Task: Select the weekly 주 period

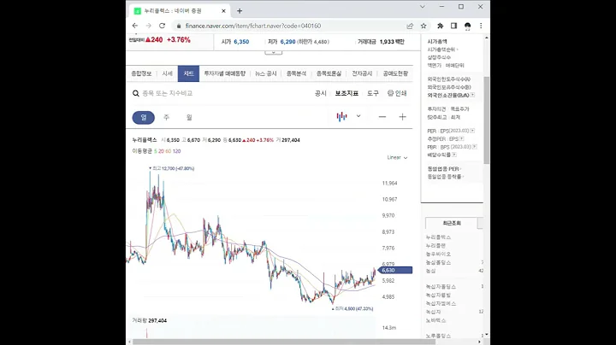Action: (x=167, y=118)
